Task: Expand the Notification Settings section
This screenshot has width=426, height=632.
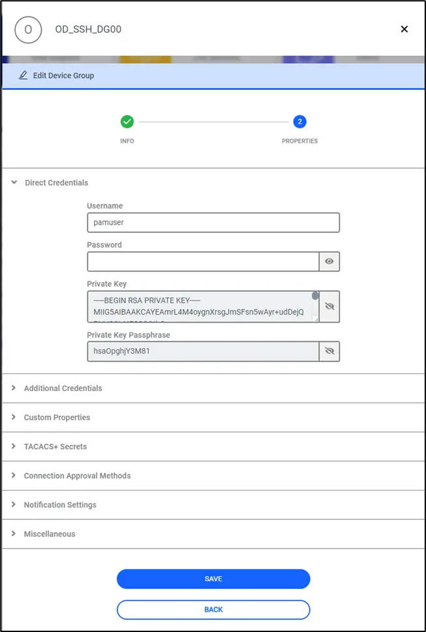Action: tap(213, 505)
